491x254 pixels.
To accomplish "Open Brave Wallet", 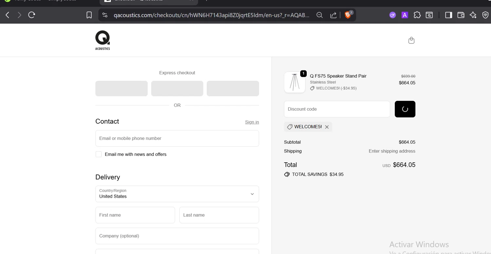I will (461, 15).
